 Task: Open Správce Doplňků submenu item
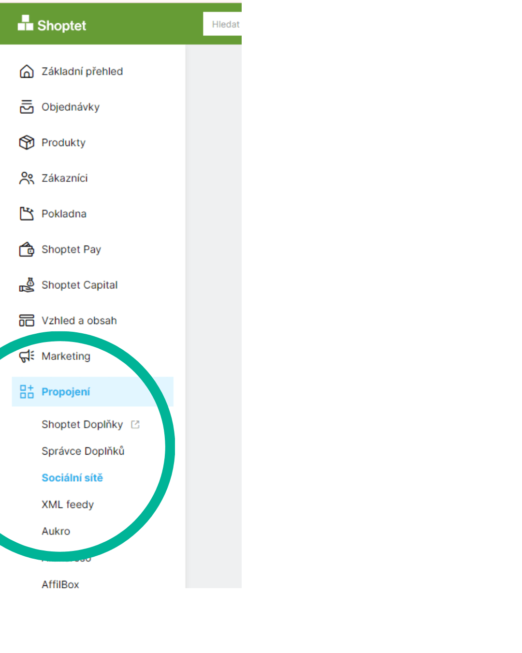coord(83,451)
